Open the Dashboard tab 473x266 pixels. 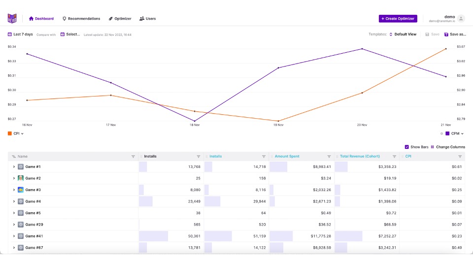click(41, 19)
